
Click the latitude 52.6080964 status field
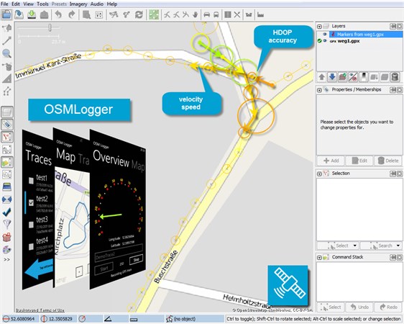click(x=20, y=319)
